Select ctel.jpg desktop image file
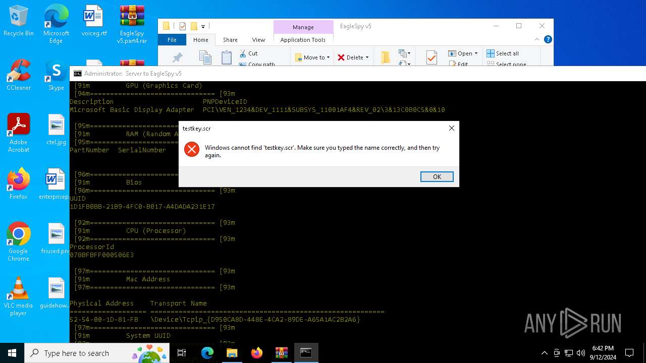This screenshot has width=646, height=363. pos(56,130)
